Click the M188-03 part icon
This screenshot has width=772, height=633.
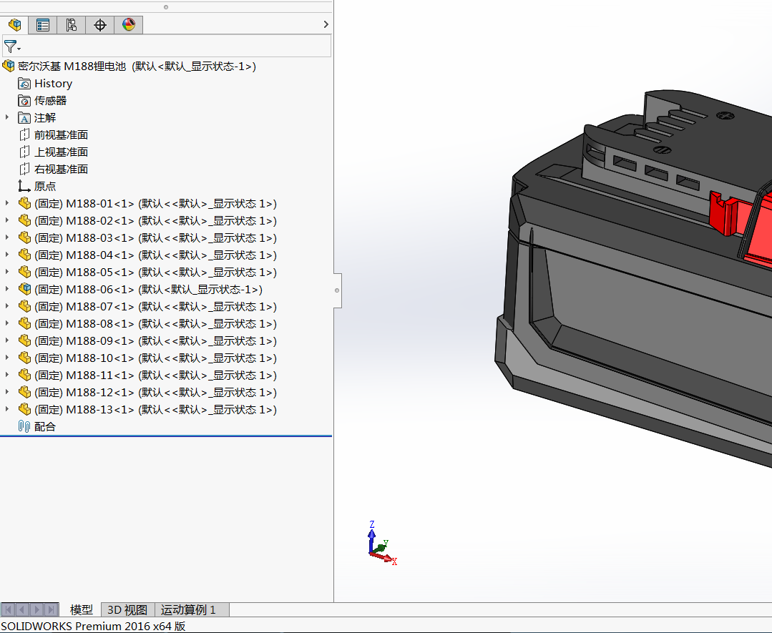tap(24, 237)
